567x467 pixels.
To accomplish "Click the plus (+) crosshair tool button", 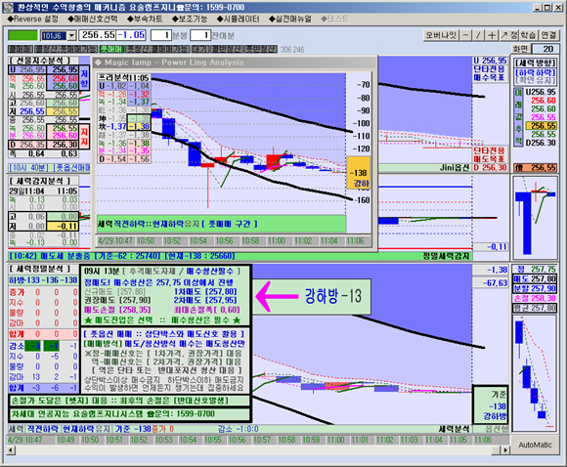I will point(492,35).
